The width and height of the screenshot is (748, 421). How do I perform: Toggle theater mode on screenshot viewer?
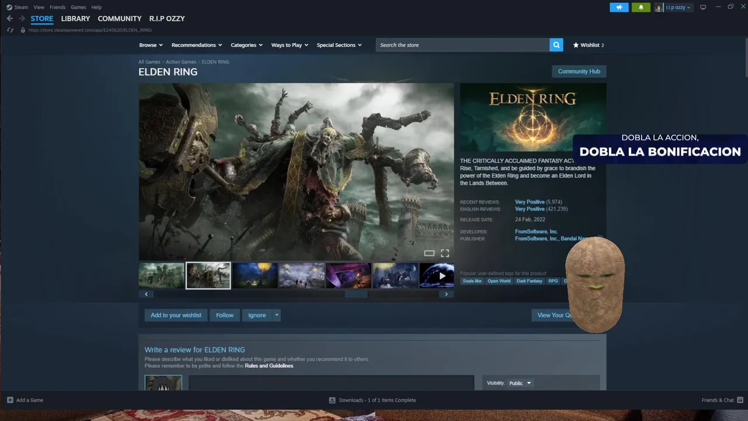pyautogui.click(x=429, y=253)
